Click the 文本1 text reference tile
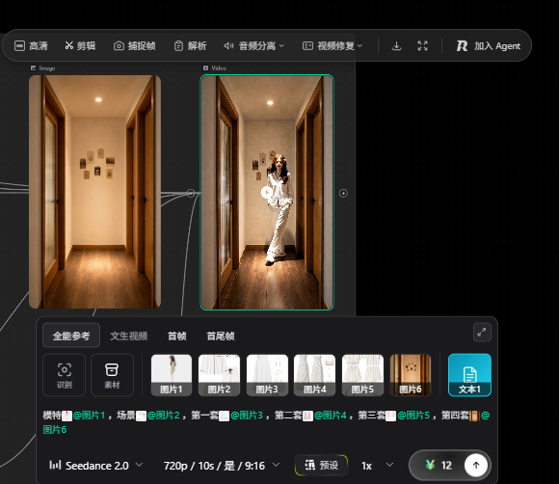Image resolution: width=559 pixels, height=484 pixels. coord(469,375)
